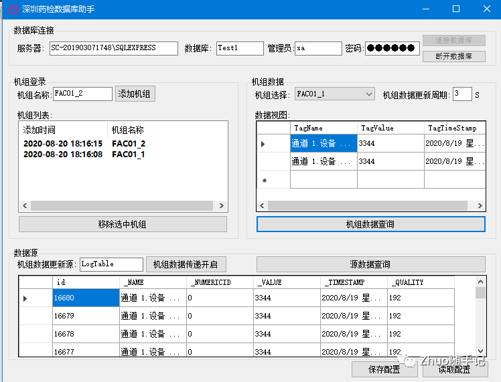Open the 机组选择 dropdown showing FAC01_1
The image size is (501, 382).
coord(334,94)
